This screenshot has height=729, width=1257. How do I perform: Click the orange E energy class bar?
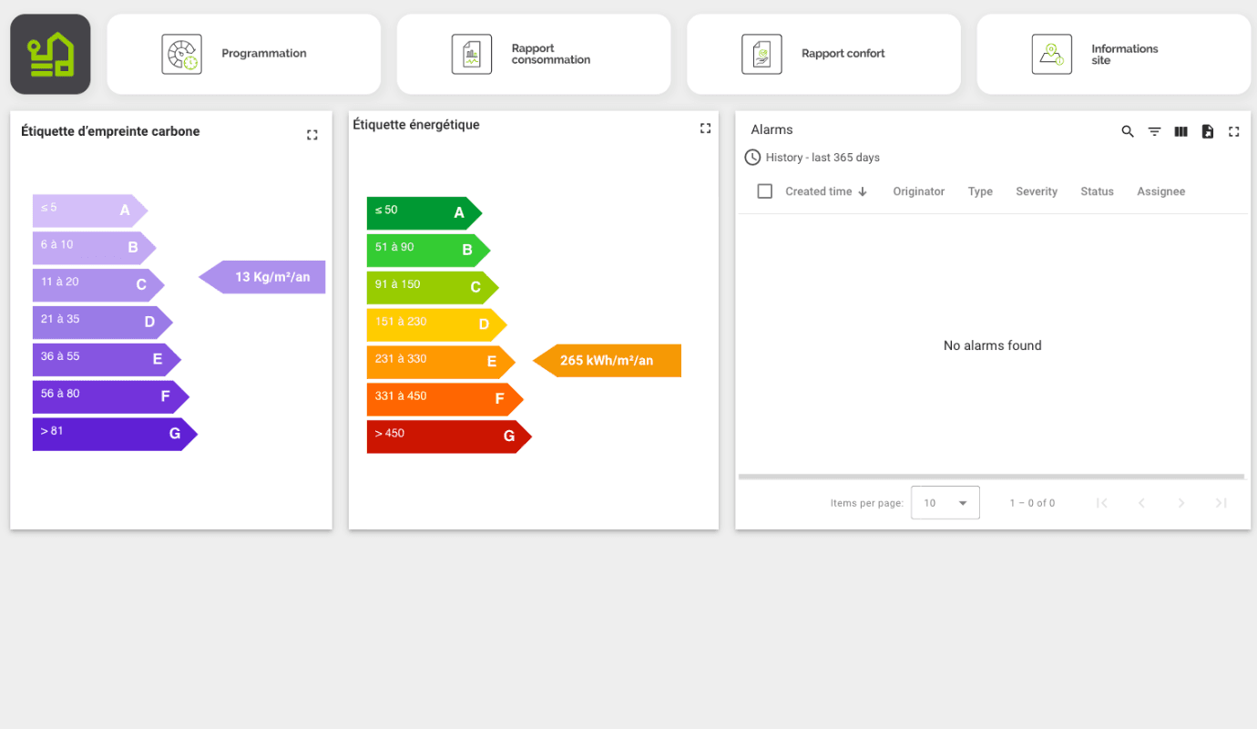(x=437, y=362)
